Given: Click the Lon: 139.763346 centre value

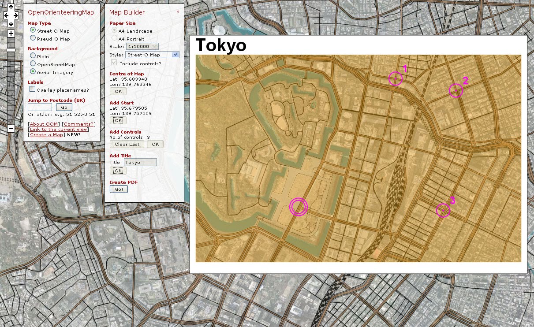Looking at the screenshot, I should tap(130, 84).
